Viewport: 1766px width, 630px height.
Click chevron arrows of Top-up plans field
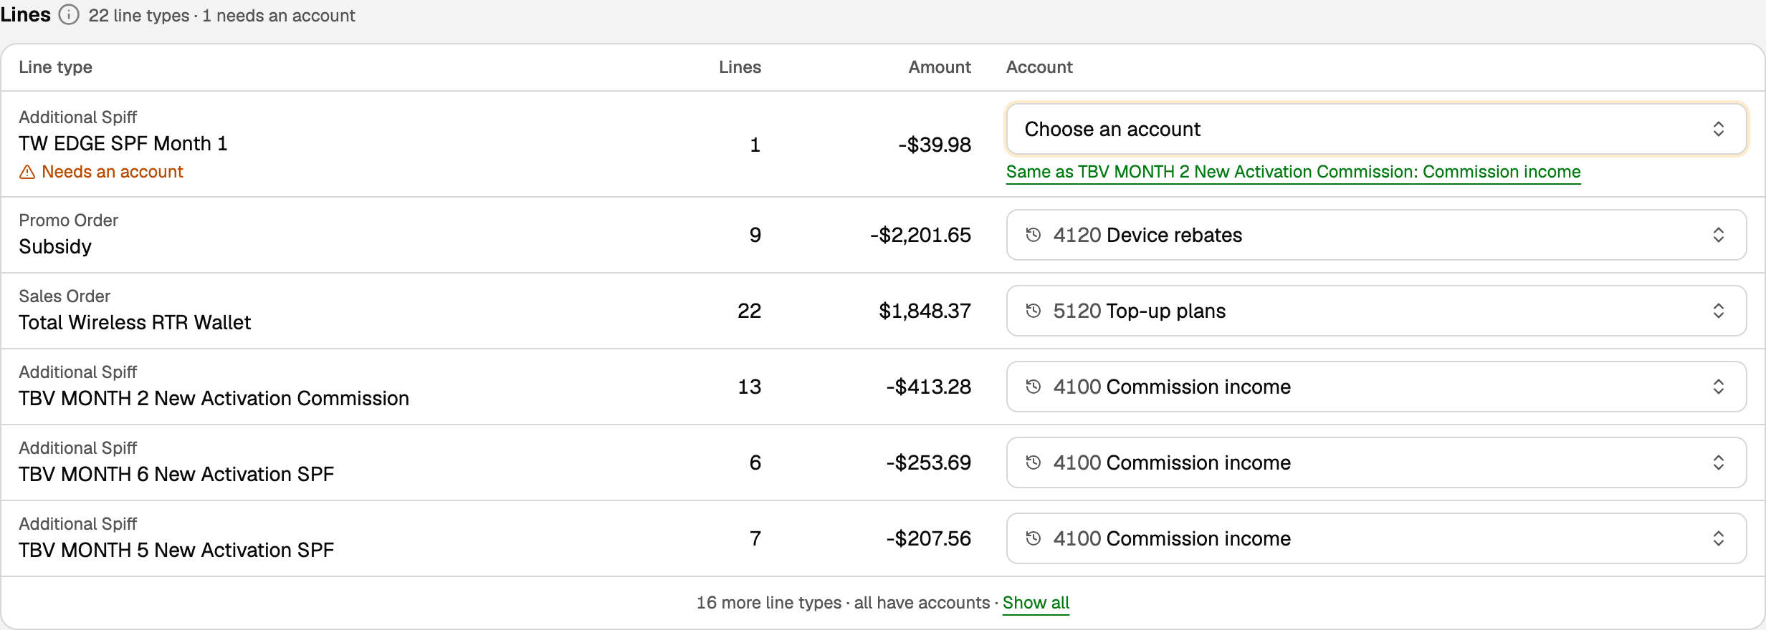(1718, 311)
